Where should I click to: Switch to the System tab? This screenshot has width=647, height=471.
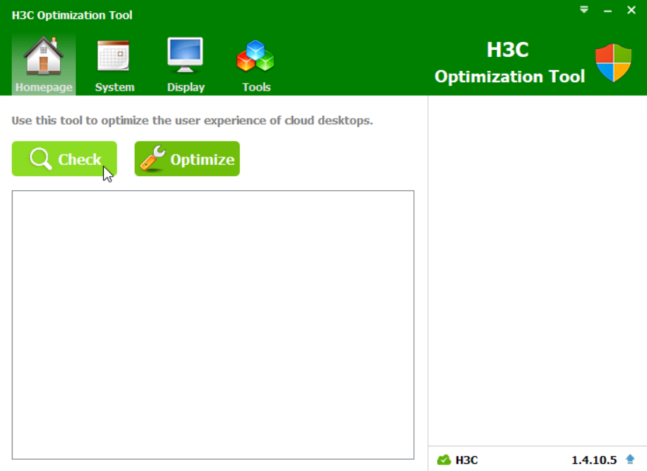pos(114,65)
